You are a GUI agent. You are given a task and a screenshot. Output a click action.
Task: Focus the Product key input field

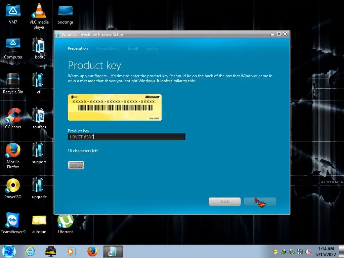point(127,137)
